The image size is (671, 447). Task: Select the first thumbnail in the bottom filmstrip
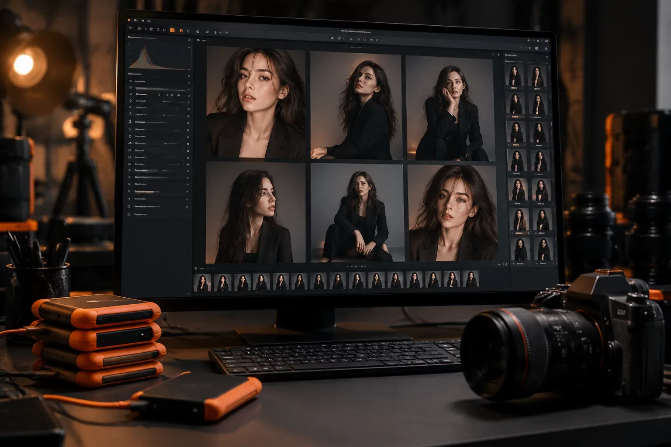[x=202, y=282]
